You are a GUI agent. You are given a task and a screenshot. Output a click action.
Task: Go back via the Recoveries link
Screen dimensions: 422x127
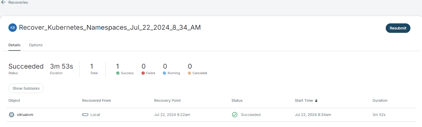pyautogui.click(x=18, y=2)
